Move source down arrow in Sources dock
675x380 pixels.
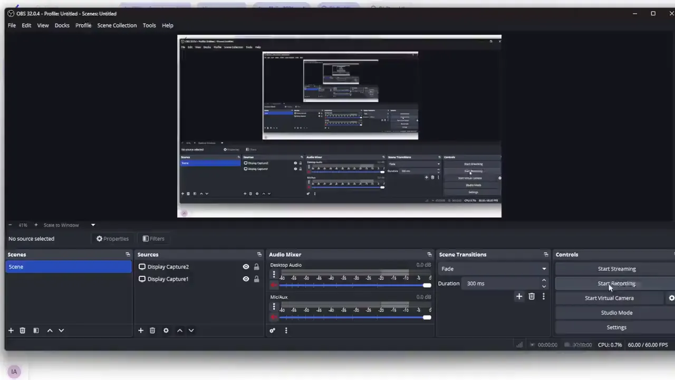(x=191, y=330)
